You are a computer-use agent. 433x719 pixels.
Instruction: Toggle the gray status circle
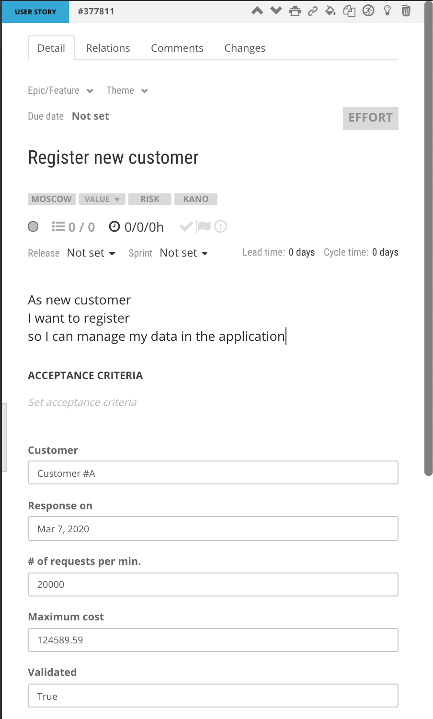click(x=33, y=226)
